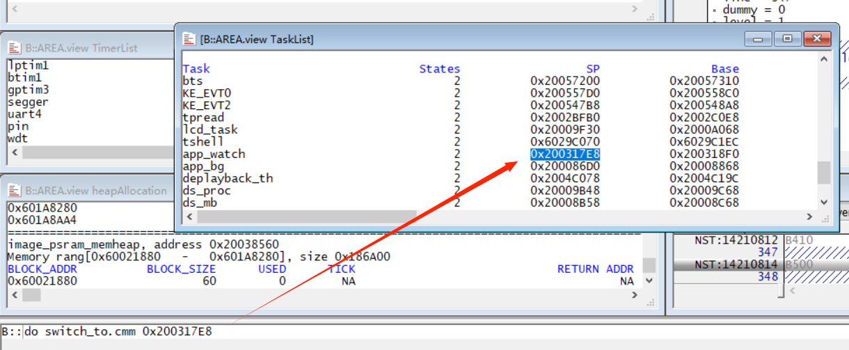
Task: Click the TaskList horizontal scroll right arrow
Action: coord(809,217)
